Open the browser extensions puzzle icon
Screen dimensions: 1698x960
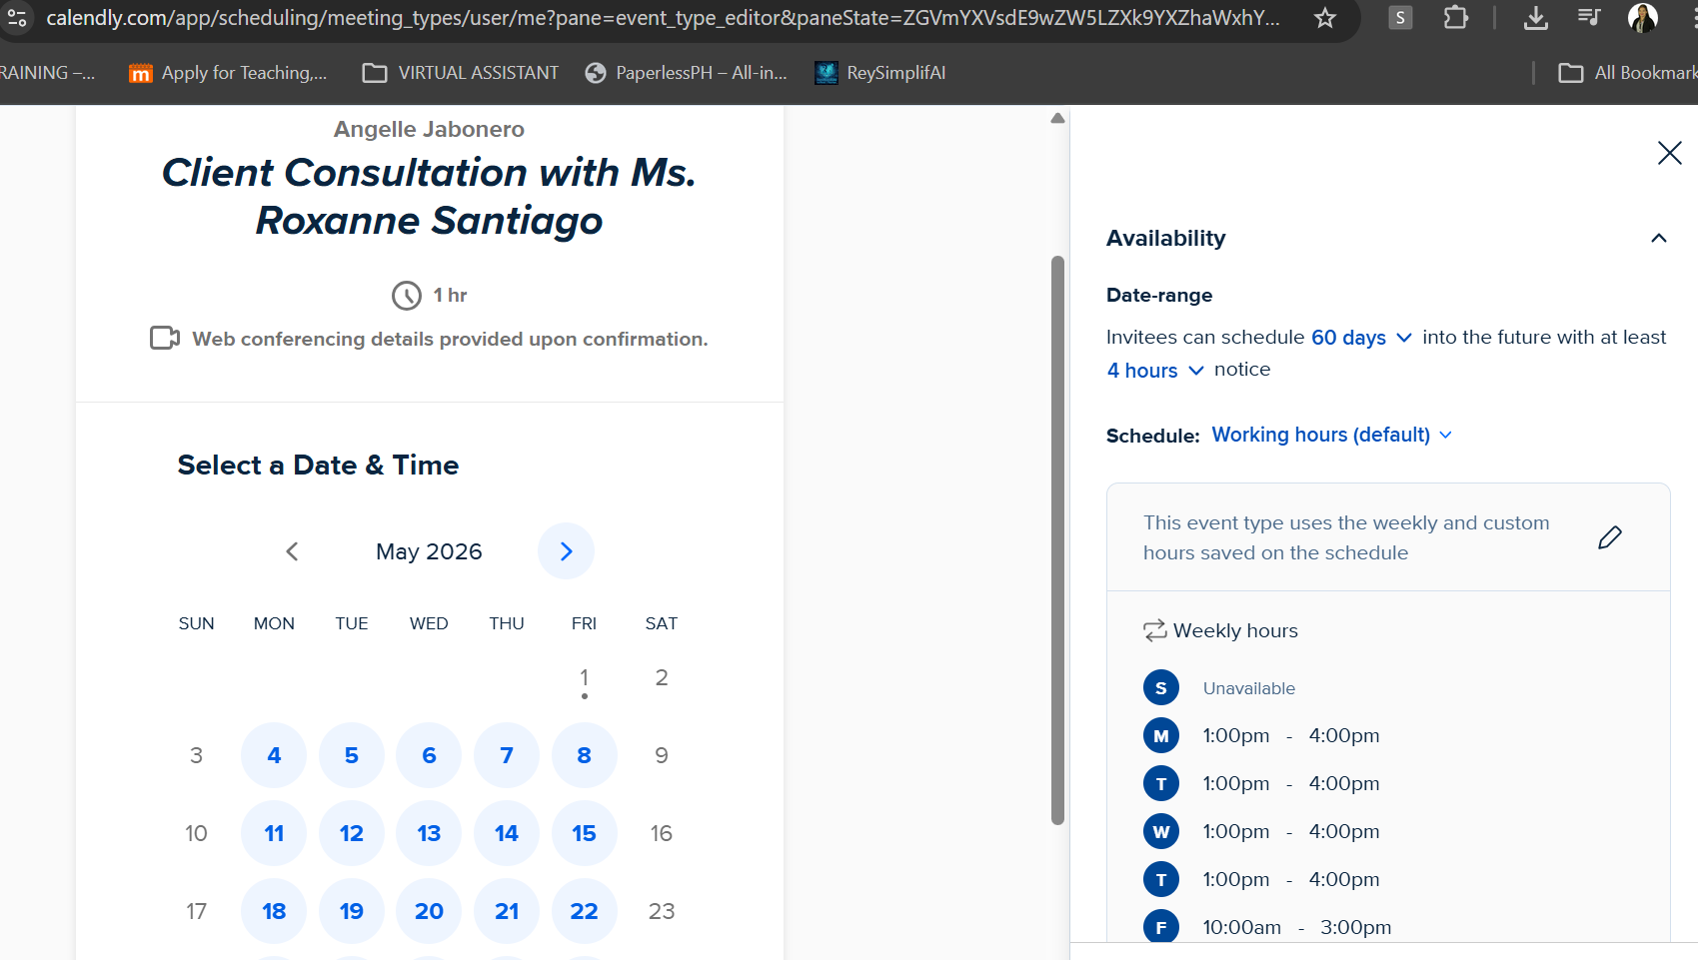1456,18
